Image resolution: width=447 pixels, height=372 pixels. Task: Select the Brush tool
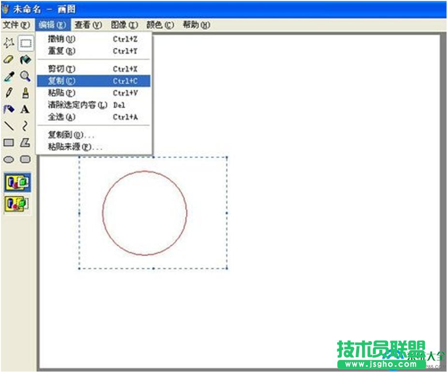tap(25, 92)
